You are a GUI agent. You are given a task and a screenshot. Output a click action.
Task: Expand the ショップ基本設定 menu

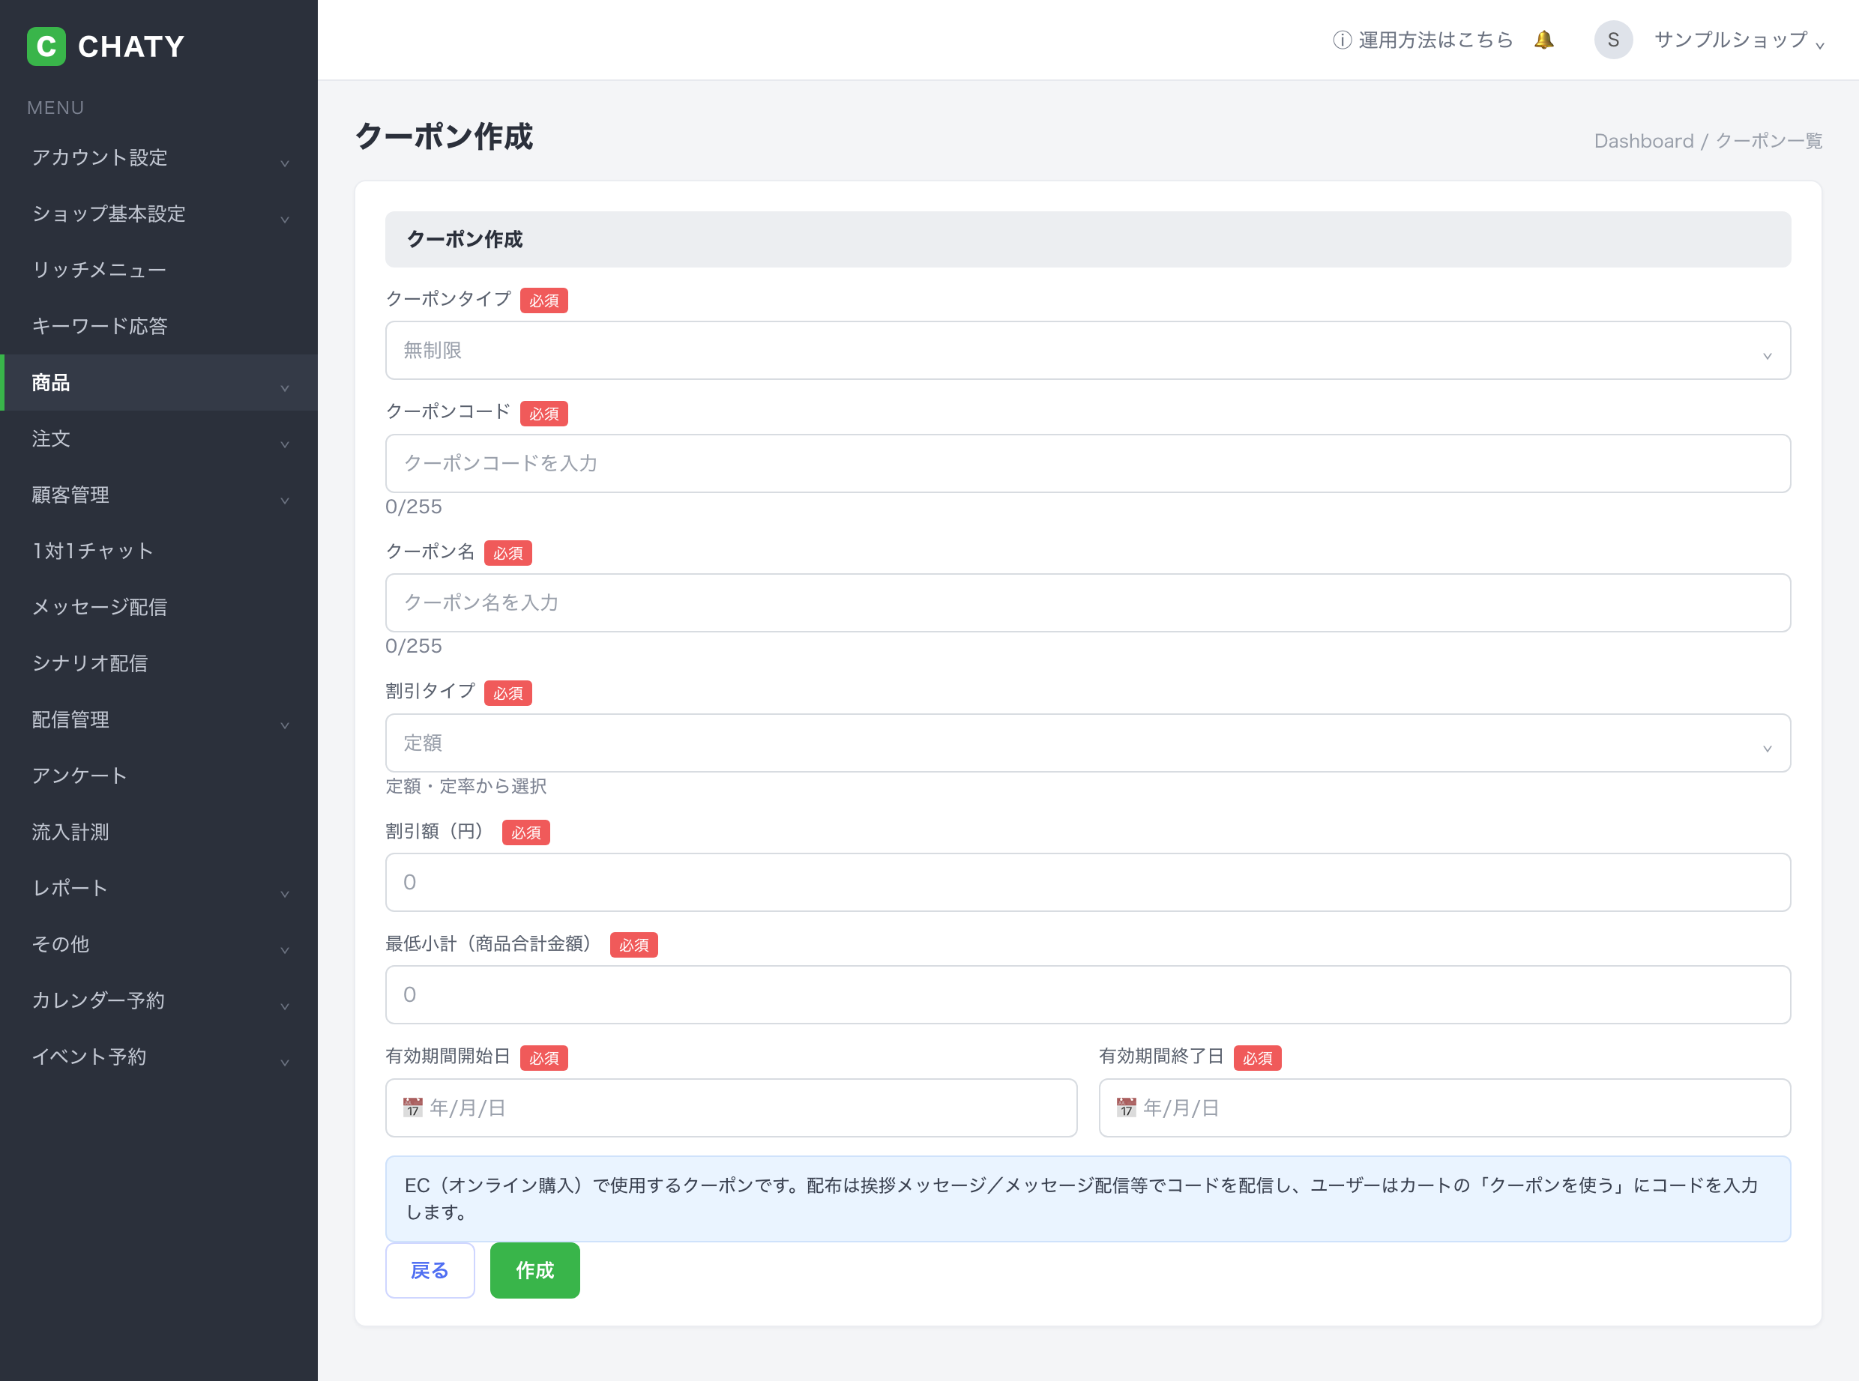coord(159,214)
